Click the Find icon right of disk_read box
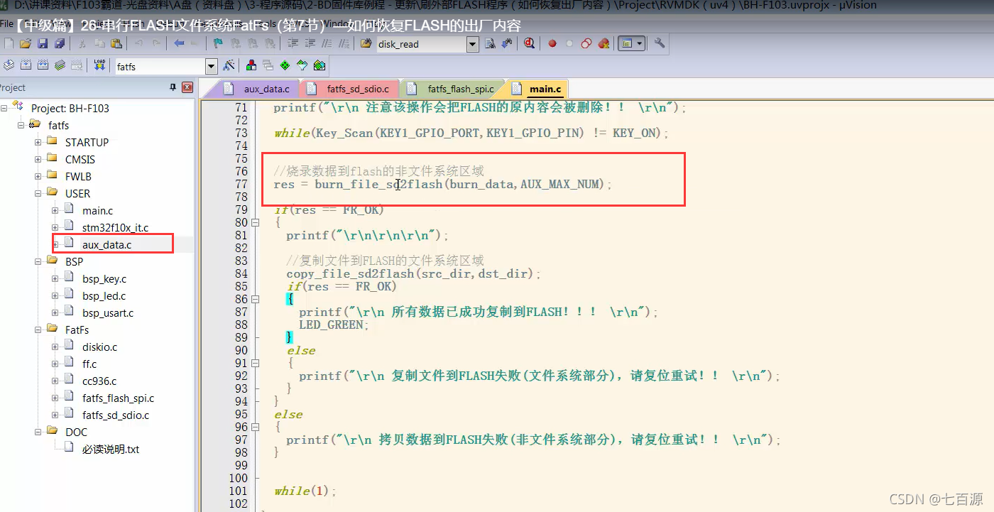The width and height of the screenshot is (994, 512). pyautogui.click(x=490, y=43)
